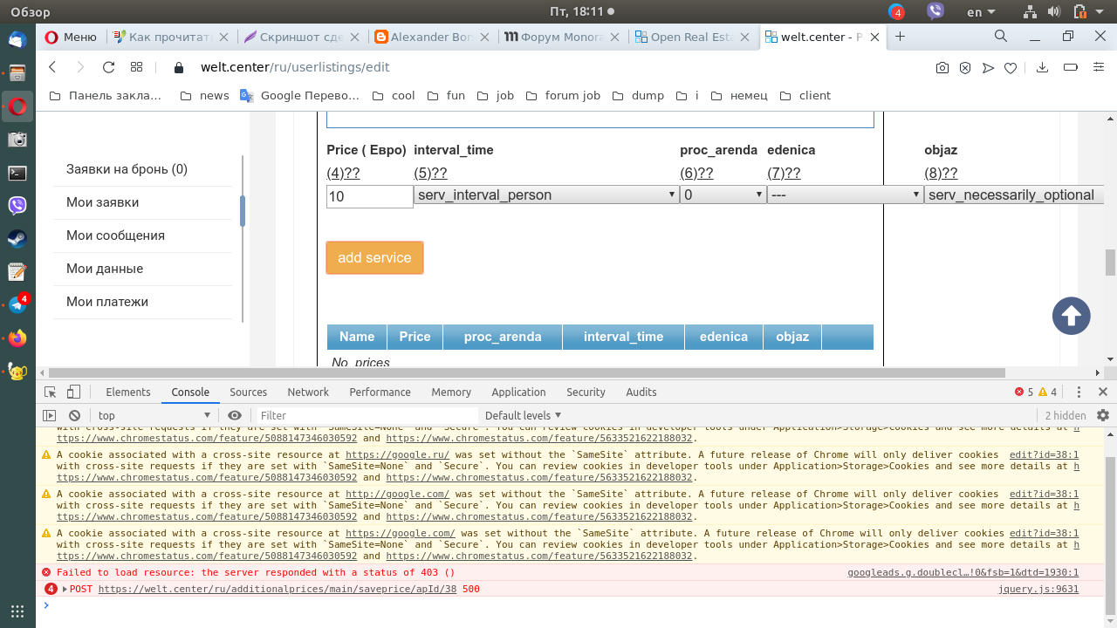Open the serv_necessarily_optional dropdown

click(1012, 195)
